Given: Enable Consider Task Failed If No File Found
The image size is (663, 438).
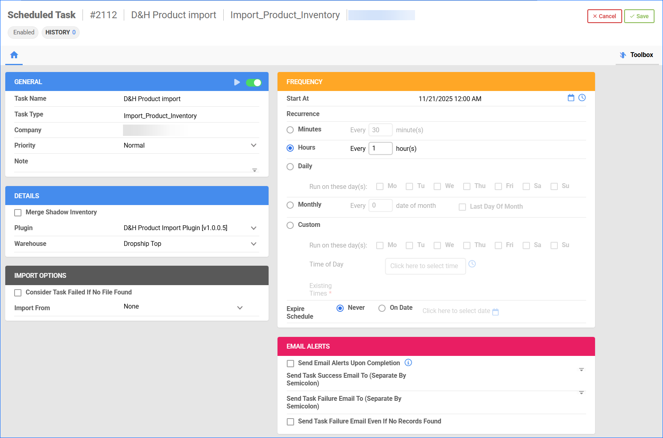Looking at the screenshot, I should pyautogui.click(x=18, y=293).
